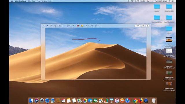
Task: Open Spotlight search magnifier
Action: pyautogui.click(x=169, y=1)
